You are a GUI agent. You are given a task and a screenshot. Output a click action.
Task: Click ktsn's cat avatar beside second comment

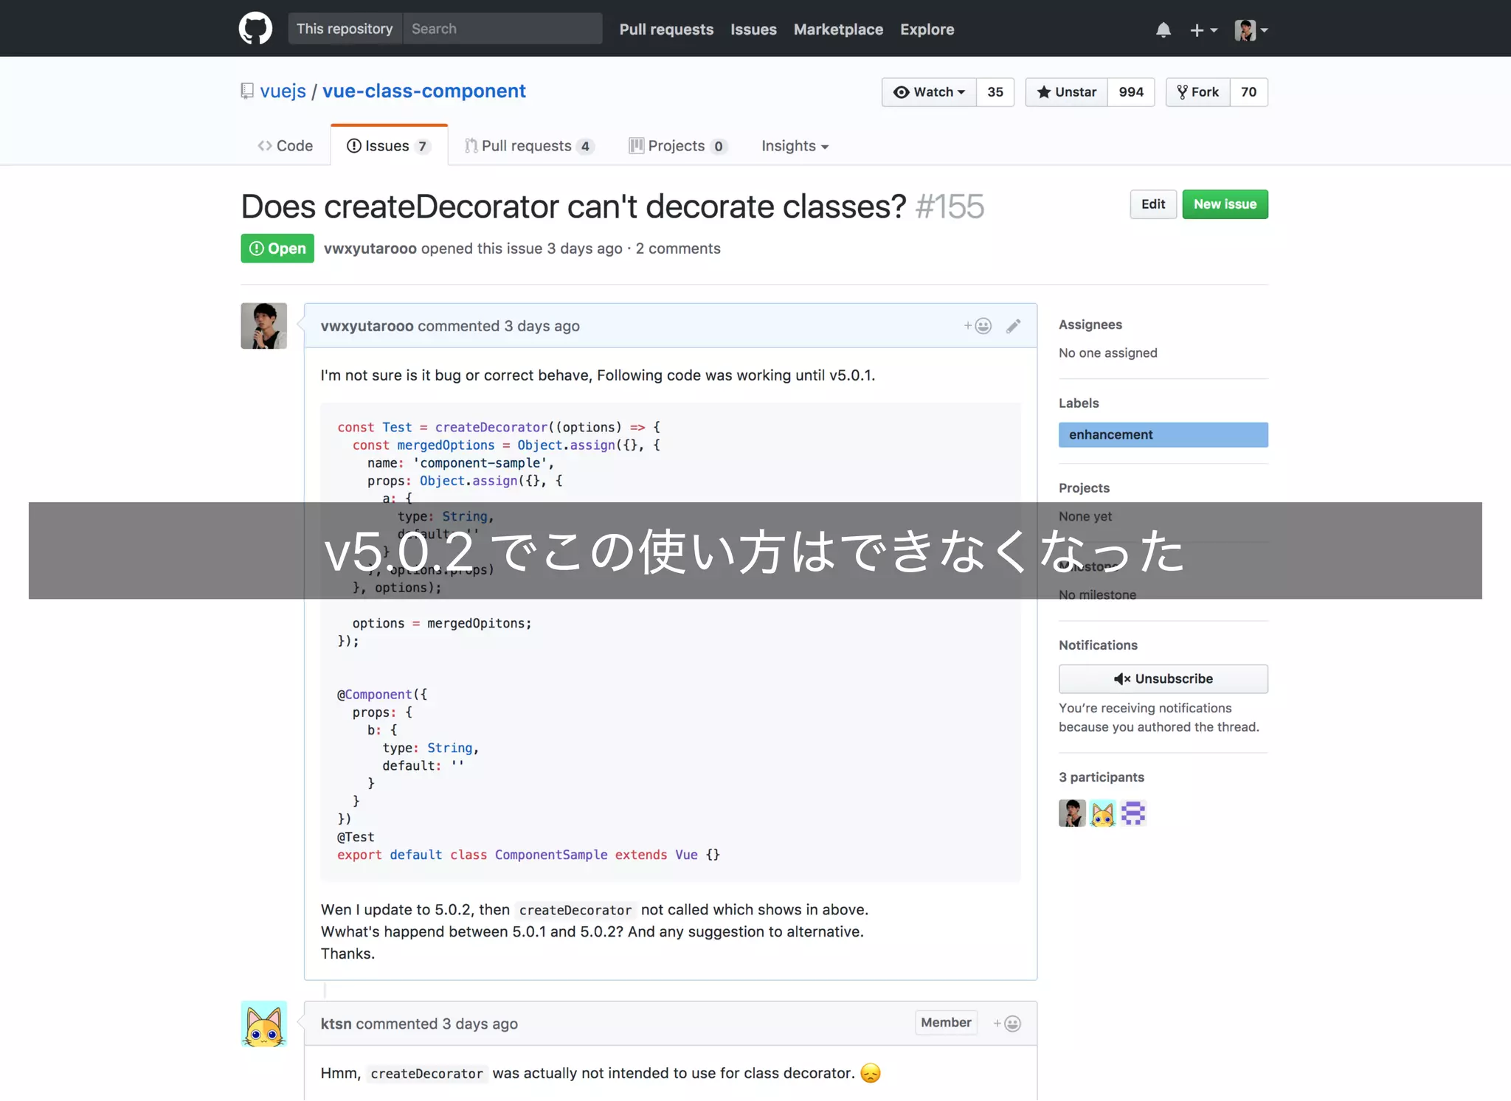[x=263, y=1024]
